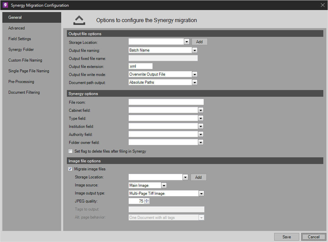Open the Document path output dropdown
The image size is (328, 242).
195,82
